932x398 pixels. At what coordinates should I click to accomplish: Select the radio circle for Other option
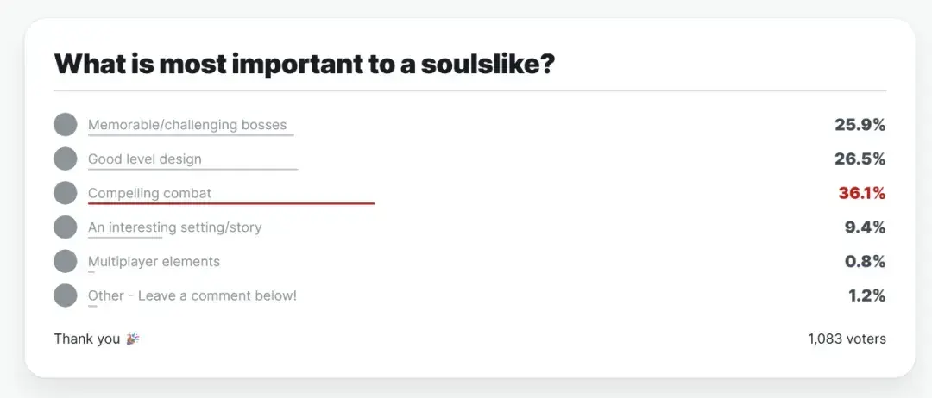[66, 295]
